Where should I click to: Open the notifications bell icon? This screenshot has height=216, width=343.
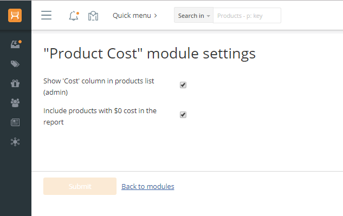(74, 16)
